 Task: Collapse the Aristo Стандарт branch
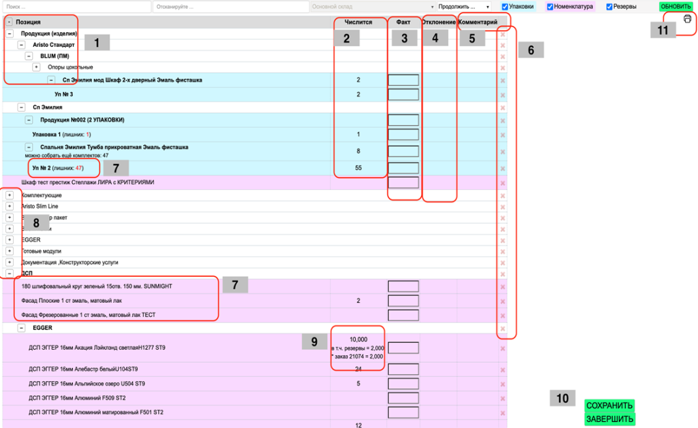point(22,45)
